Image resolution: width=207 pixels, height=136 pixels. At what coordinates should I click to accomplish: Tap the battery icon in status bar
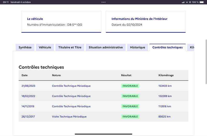(202, 2)
